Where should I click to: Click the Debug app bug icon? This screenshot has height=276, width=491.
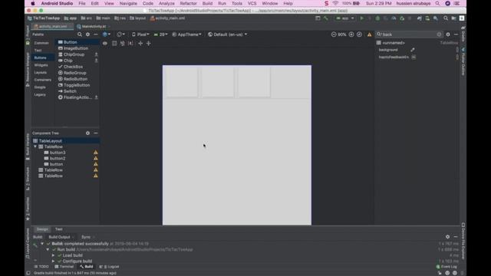pos(377,18)
